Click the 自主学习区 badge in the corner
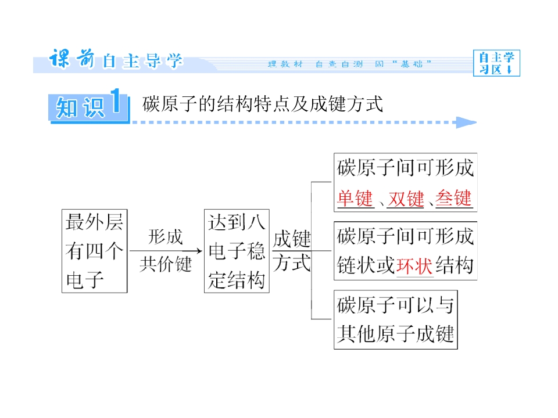558x418 pixels. 496,63
